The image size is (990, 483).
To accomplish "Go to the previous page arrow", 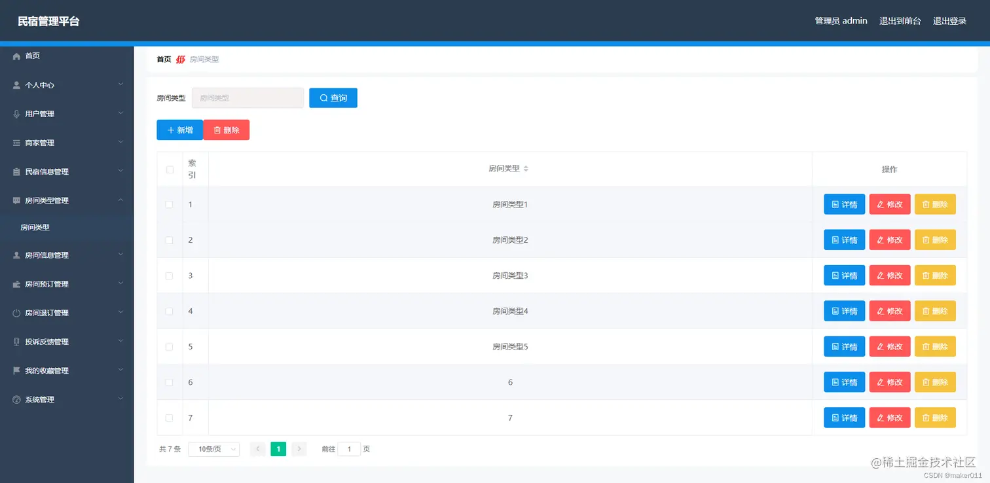I will click(258, 449).
